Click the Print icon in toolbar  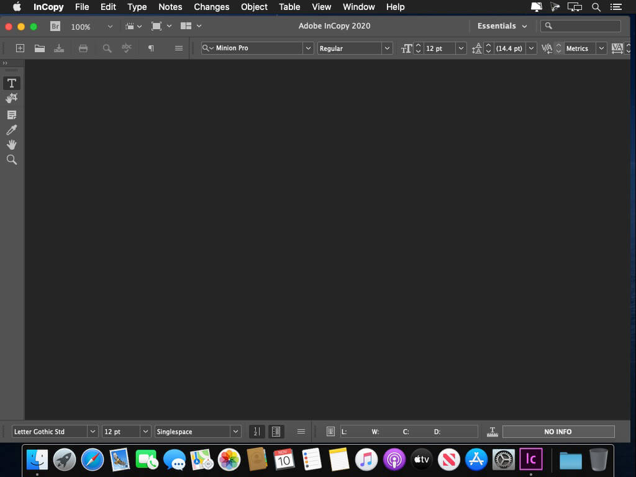[x=83, y=48]
